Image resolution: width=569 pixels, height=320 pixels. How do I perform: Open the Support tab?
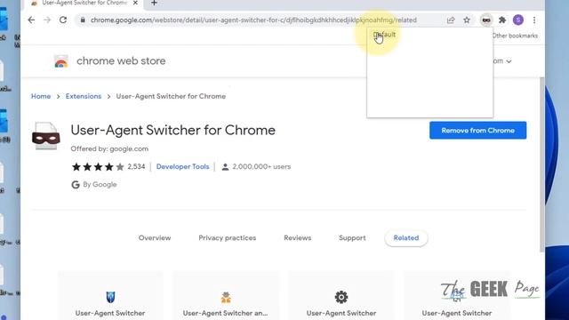click(352, 238)
